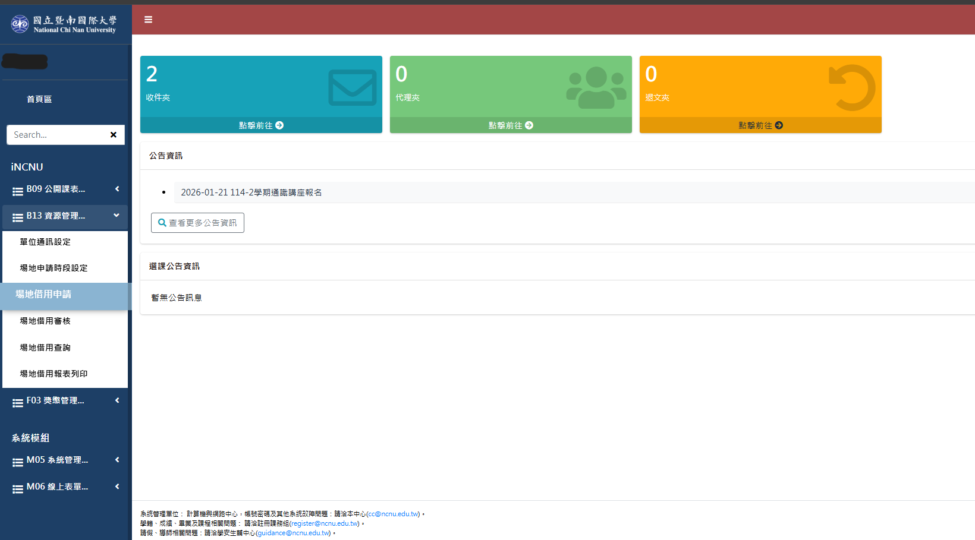The height and width of the screenshot is (540, 975).
Task: Click the list icon beside F03 獎懲管理
Action: coord(18,402)
